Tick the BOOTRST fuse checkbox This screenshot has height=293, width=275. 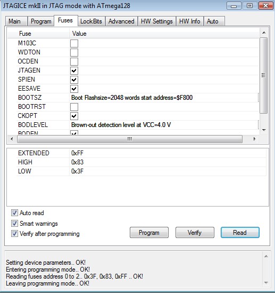[x=74, y=107]
